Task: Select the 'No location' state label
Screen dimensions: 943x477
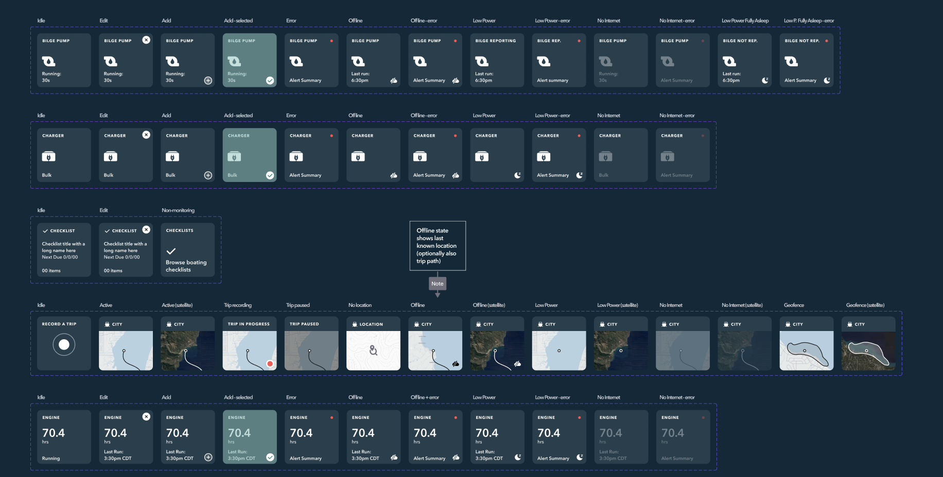Action: (x=360, y=305)
